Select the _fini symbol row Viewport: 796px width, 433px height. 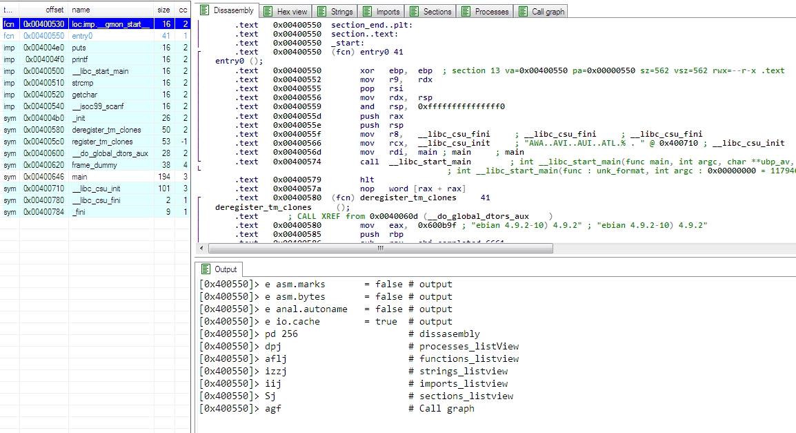(x=95, y=212)
